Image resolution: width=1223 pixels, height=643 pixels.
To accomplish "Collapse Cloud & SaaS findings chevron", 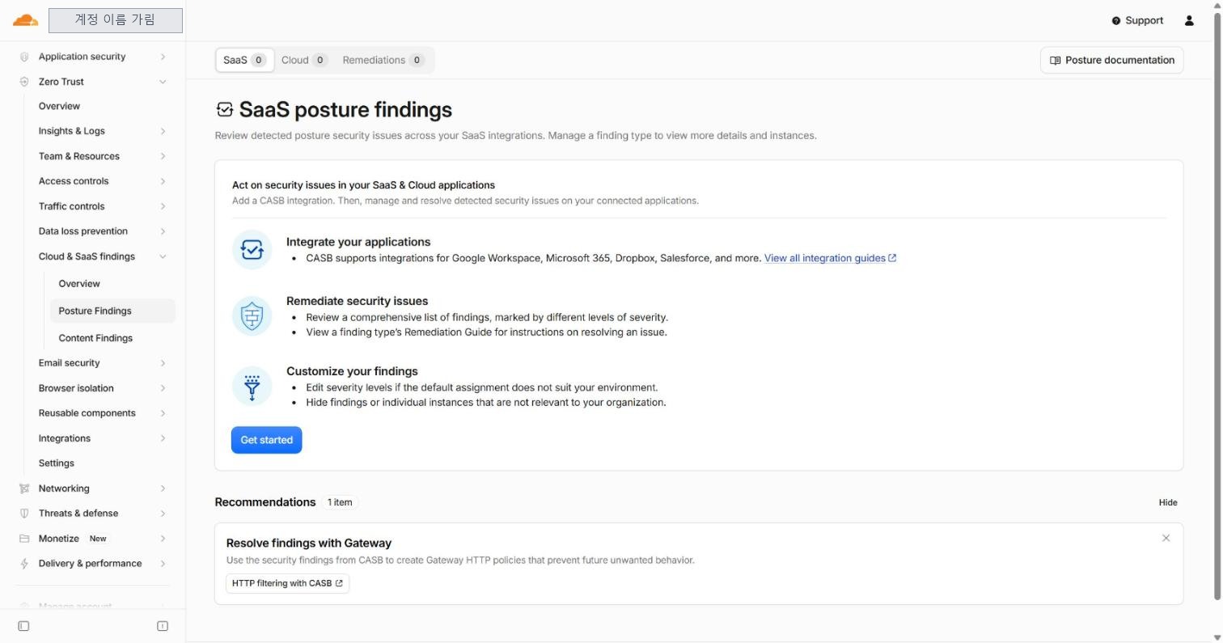I will pos(163,256).
